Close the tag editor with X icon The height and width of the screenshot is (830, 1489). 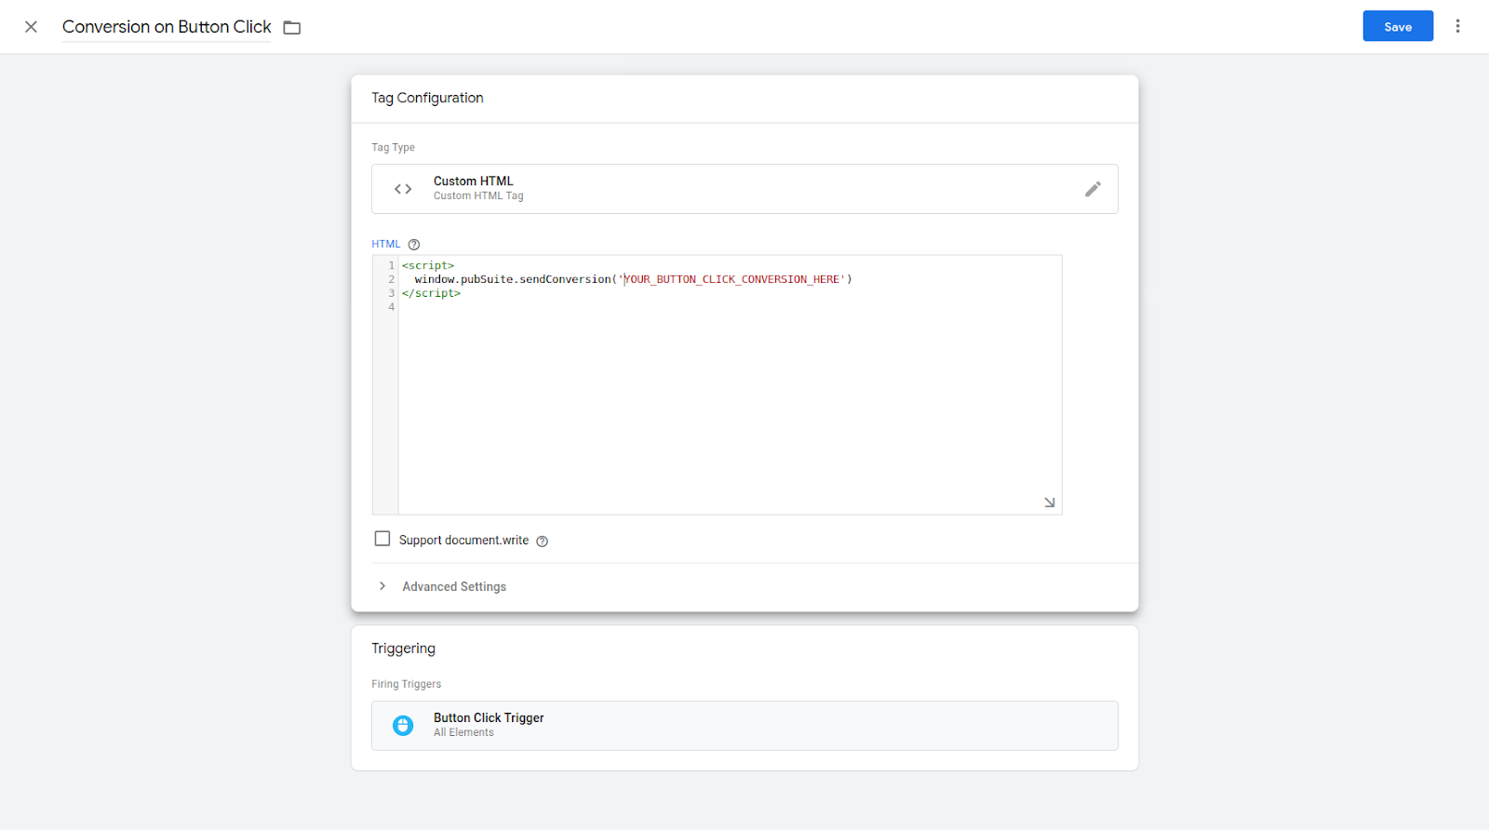click(31, 27)
